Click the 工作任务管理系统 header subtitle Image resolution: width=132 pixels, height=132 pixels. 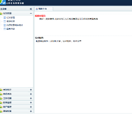[15, 3]
